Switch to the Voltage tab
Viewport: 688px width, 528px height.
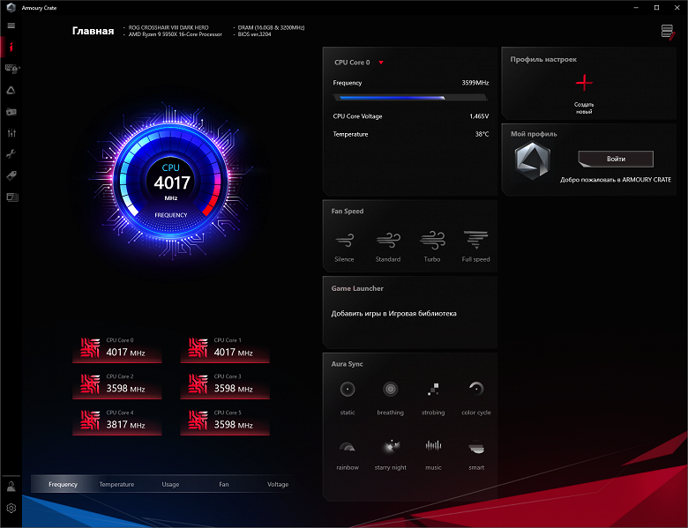click(x=278, y=484)
